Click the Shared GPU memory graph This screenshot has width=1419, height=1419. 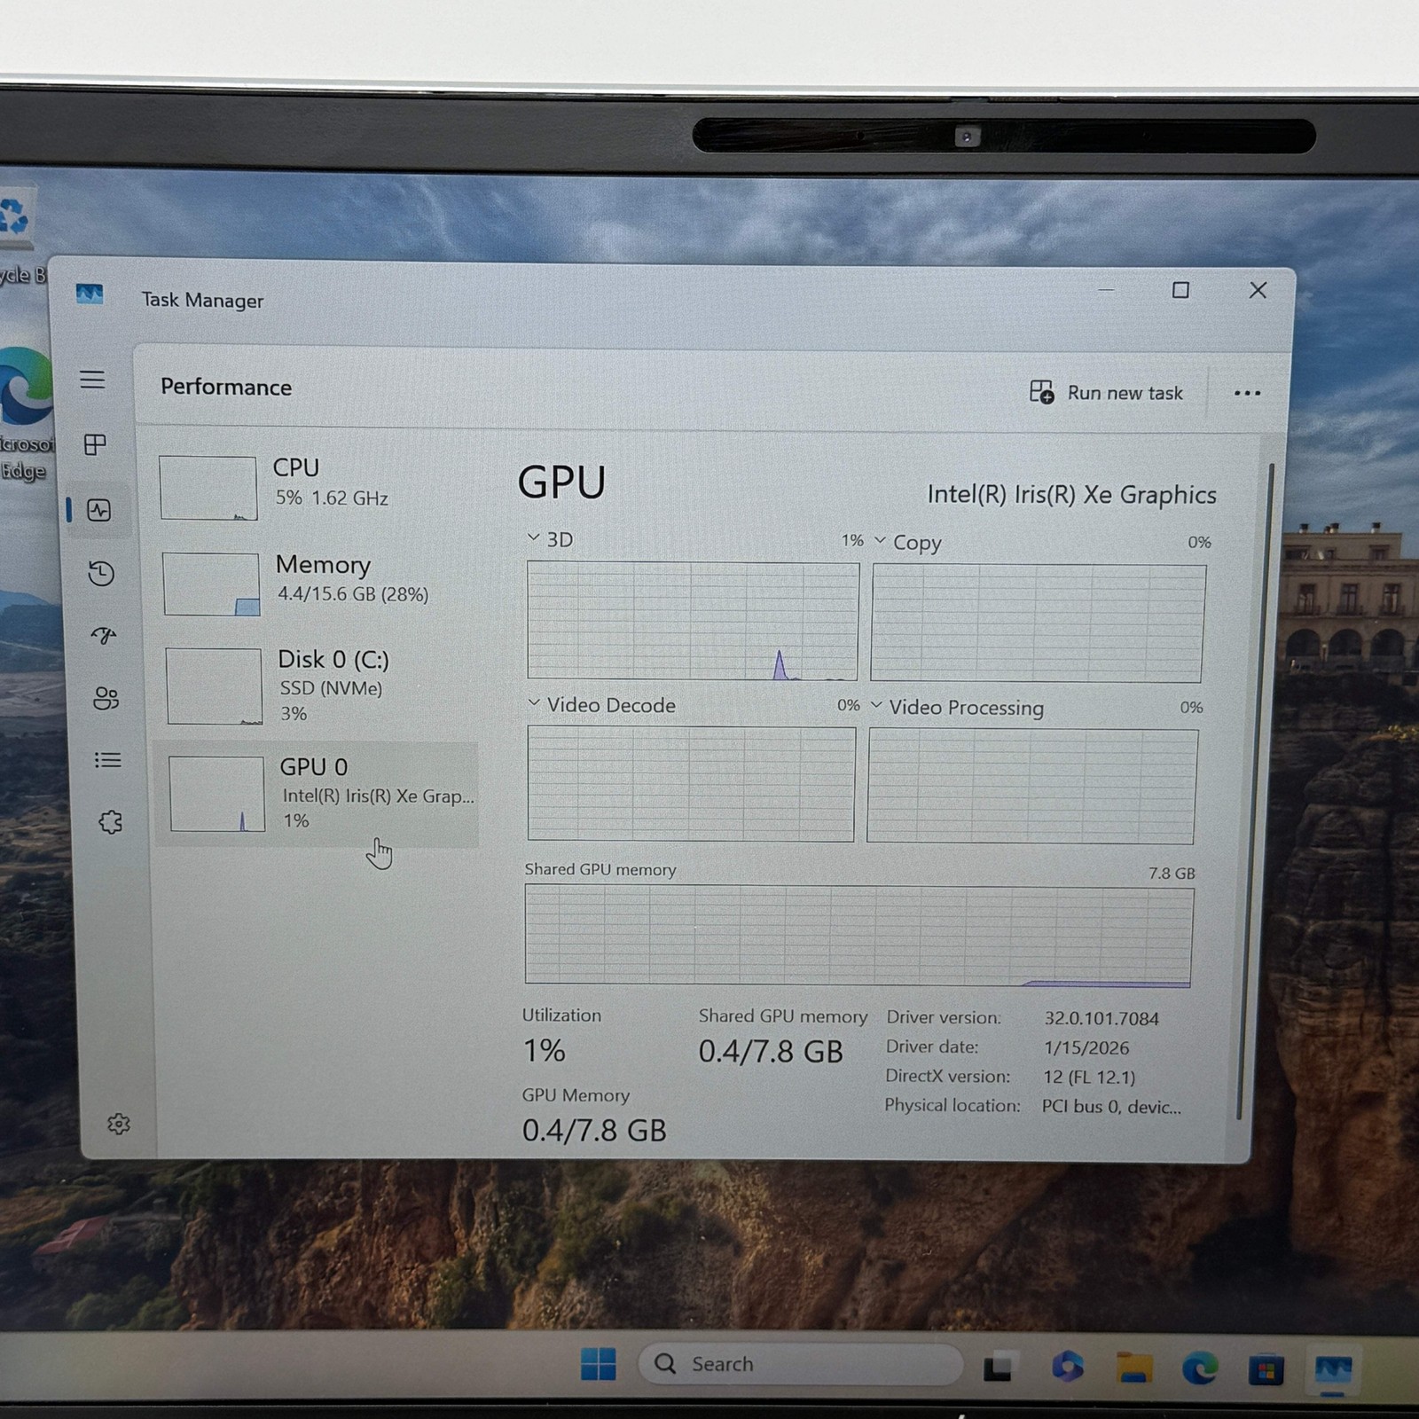coord(858,936)
